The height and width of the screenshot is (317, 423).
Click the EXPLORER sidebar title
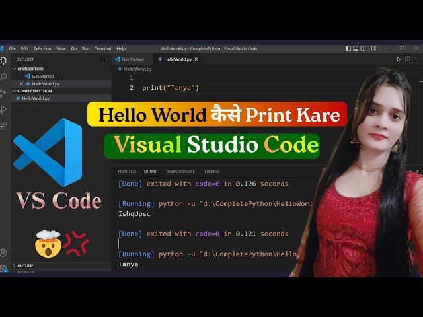click(x=26, y=59)
